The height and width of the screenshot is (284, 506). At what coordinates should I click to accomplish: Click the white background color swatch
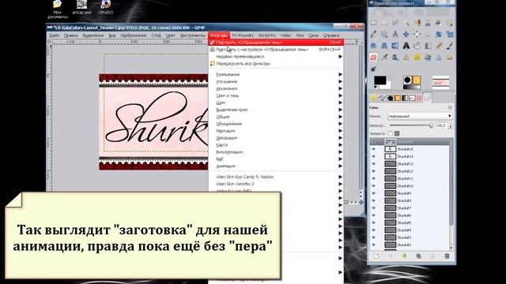(388, 85)
